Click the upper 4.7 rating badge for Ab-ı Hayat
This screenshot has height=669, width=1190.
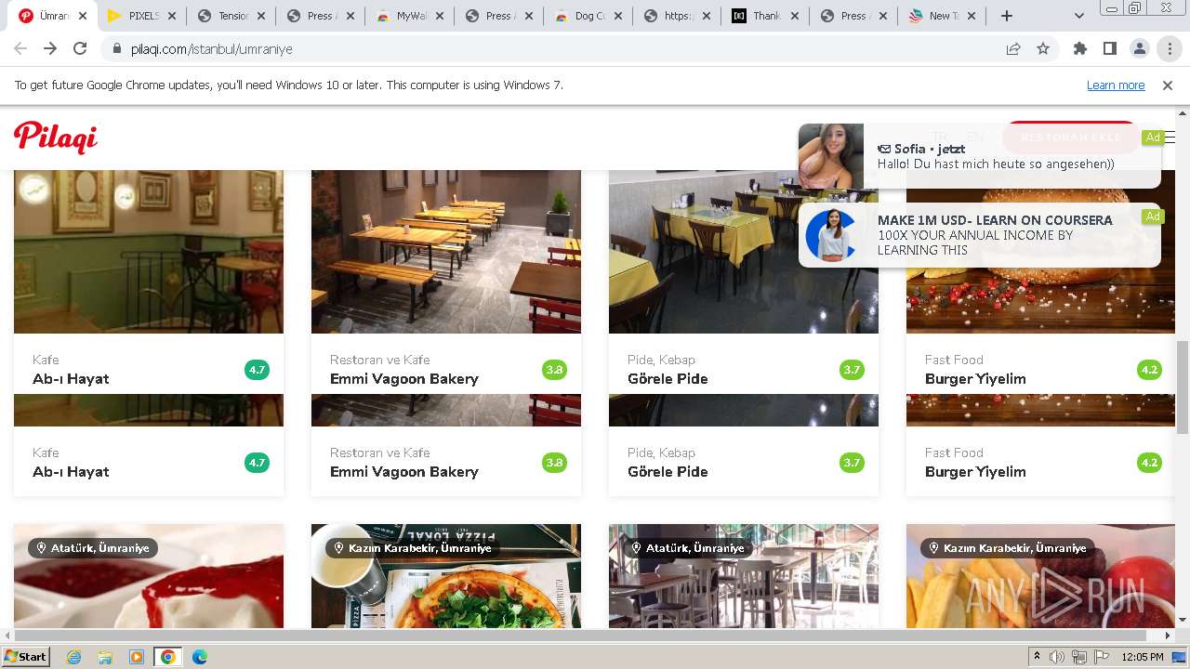[x=257, y=370]
